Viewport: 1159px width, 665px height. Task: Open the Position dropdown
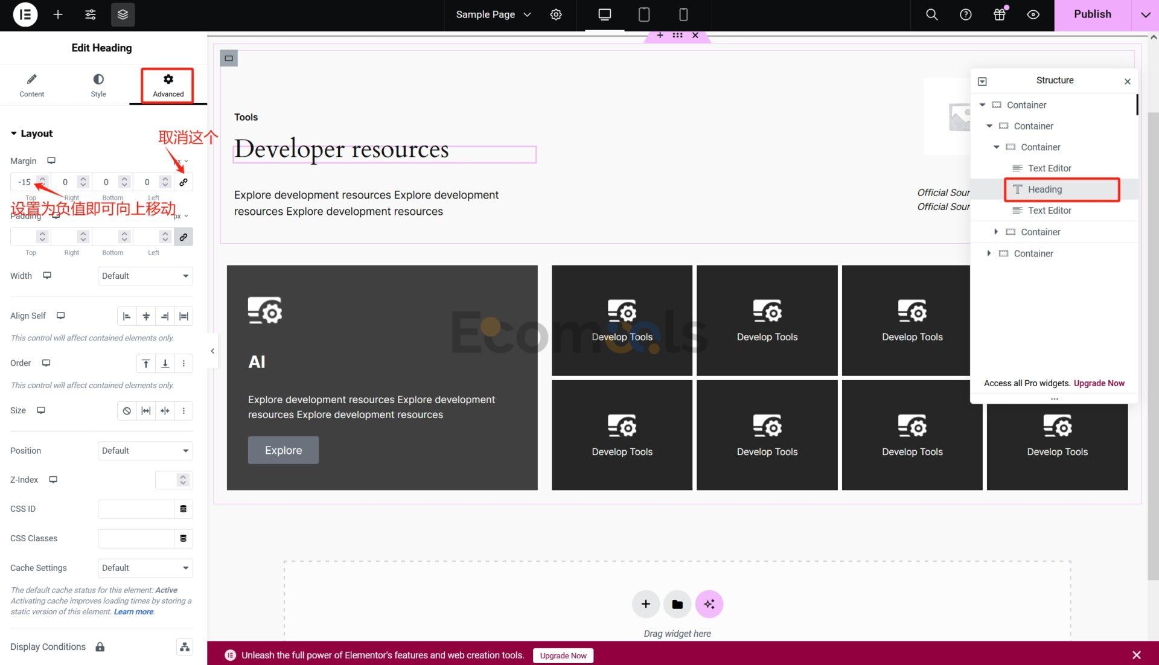tap(145, 451)
